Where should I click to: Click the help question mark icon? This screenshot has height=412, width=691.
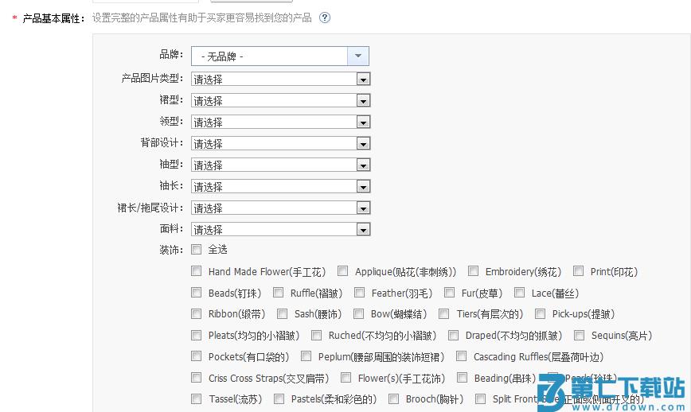pyautogui.click(x=325, y=17)
